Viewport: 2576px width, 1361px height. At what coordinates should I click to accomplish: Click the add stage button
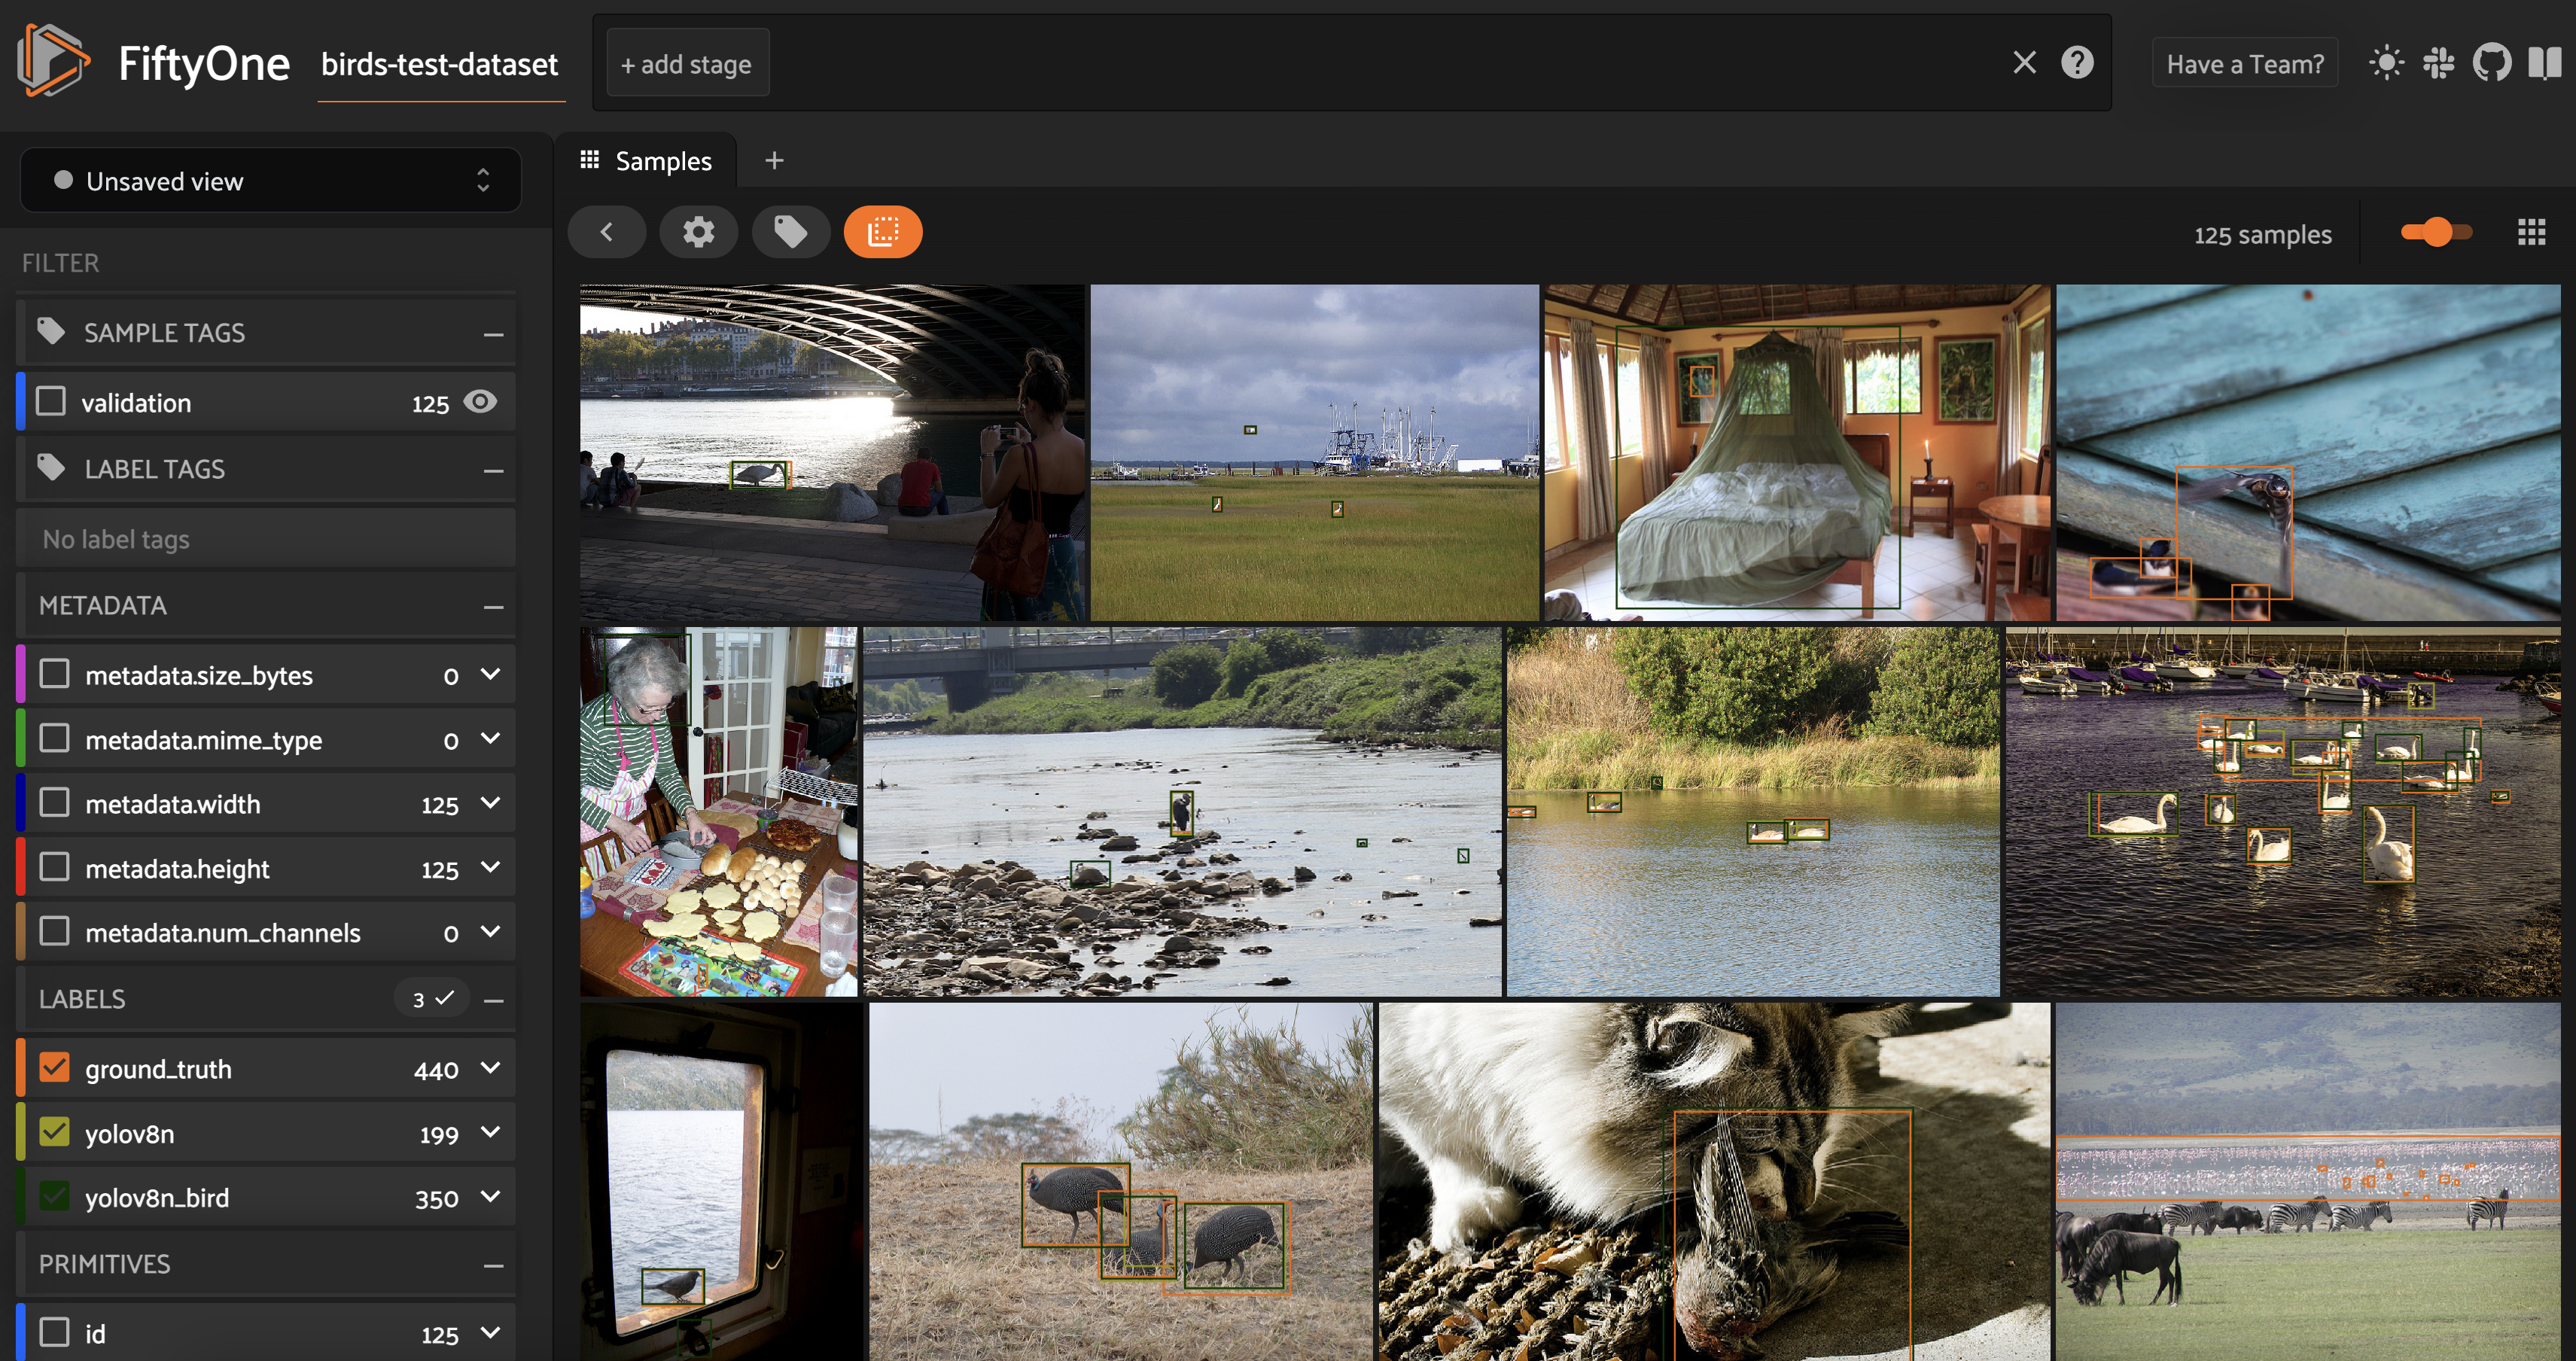coord(684,63)
